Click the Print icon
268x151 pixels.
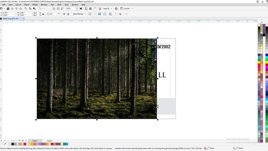coord(21,8)
